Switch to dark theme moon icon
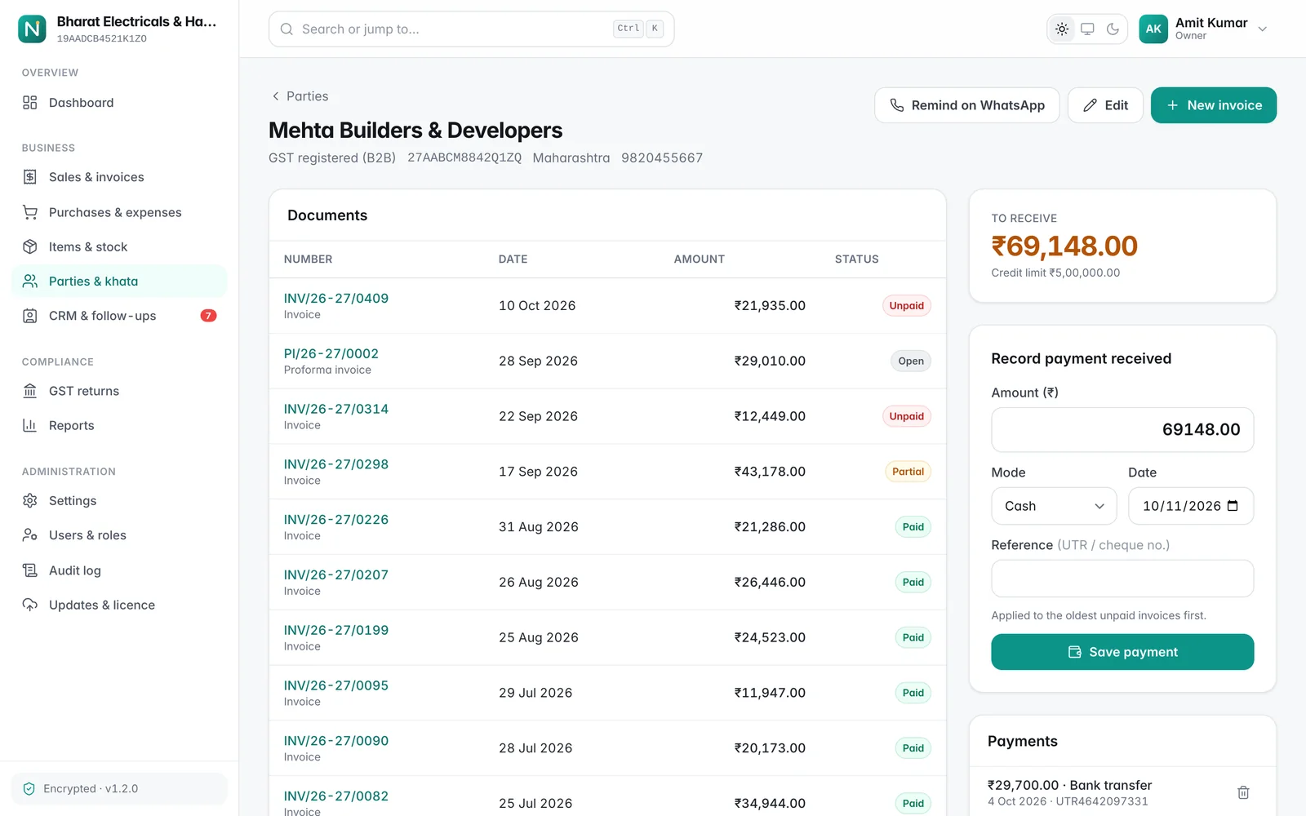The height and width of the screenshot is (816, 1306). point(1113,29)
